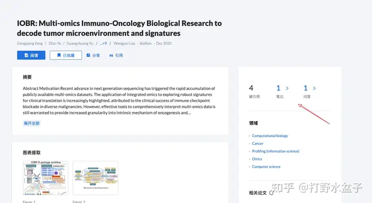
Task: Click the paper title IOBR heading
Action: tap(119, 28)
